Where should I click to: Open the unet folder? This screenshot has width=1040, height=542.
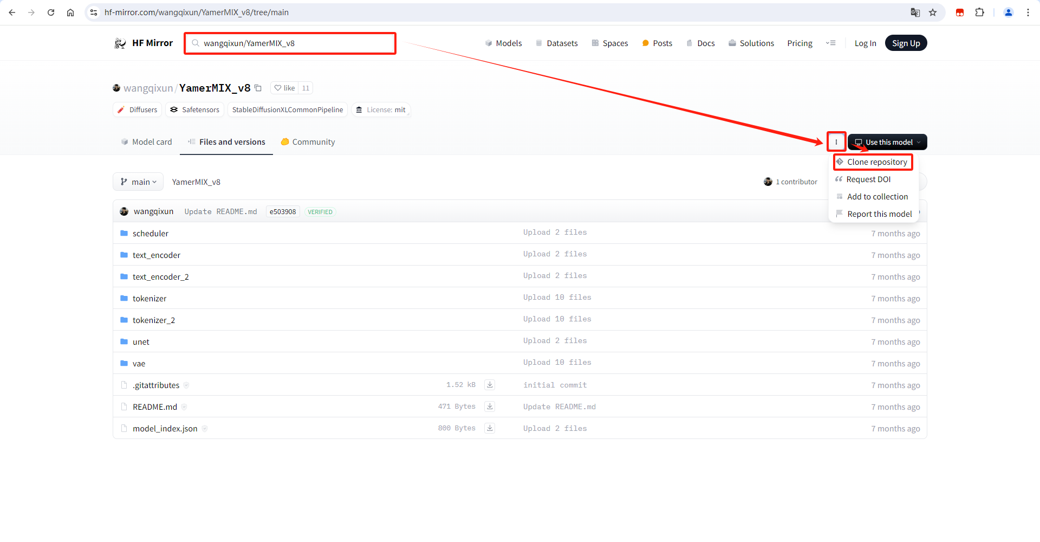[141, 342]
